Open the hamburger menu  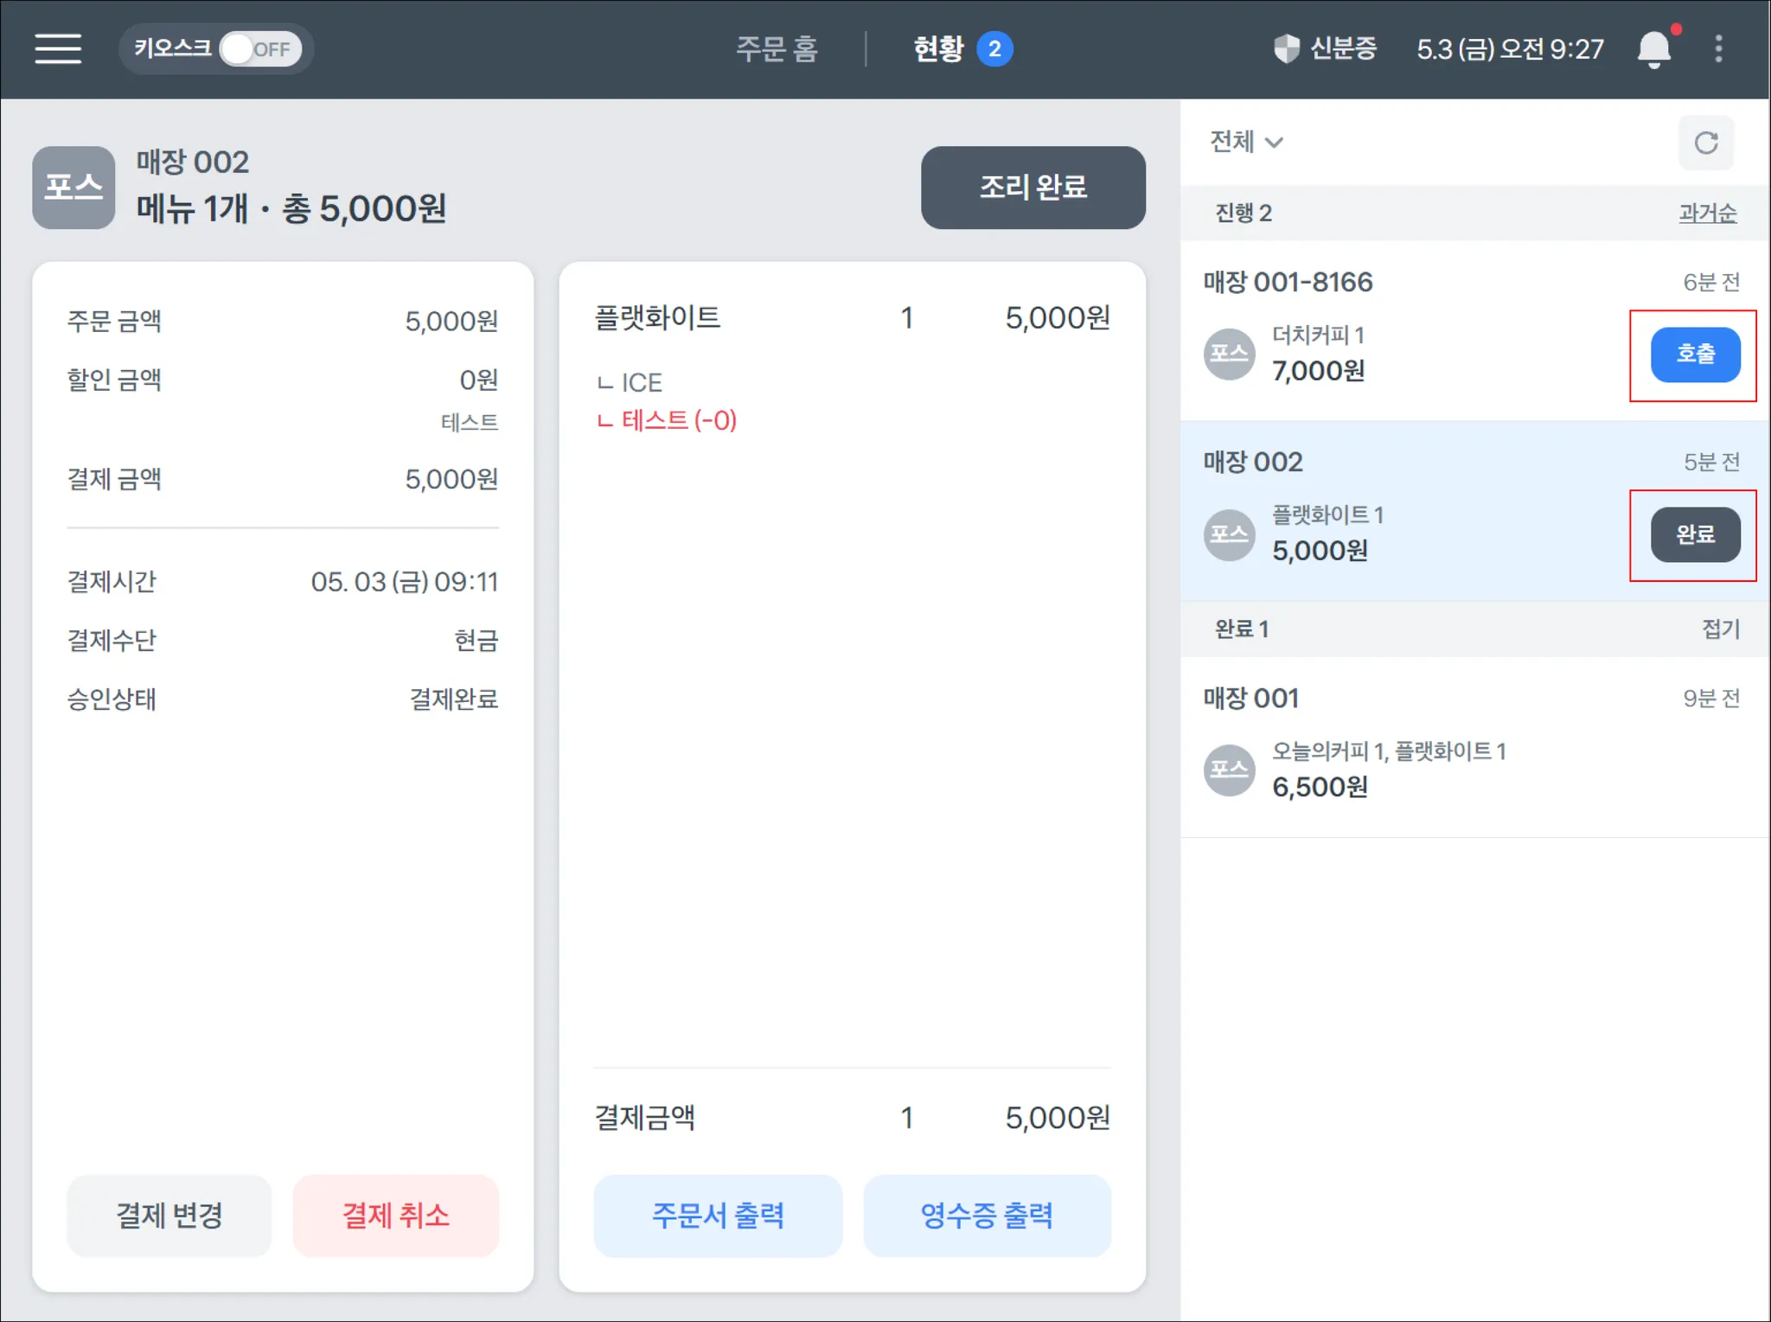[x=58, y=48]
